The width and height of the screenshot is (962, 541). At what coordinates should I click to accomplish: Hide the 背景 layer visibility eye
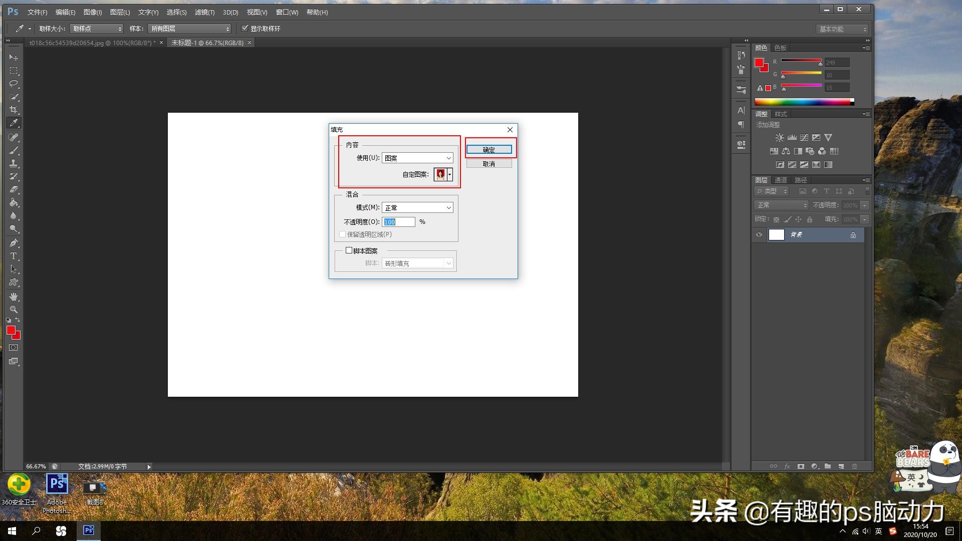click(x=759, y=235)
